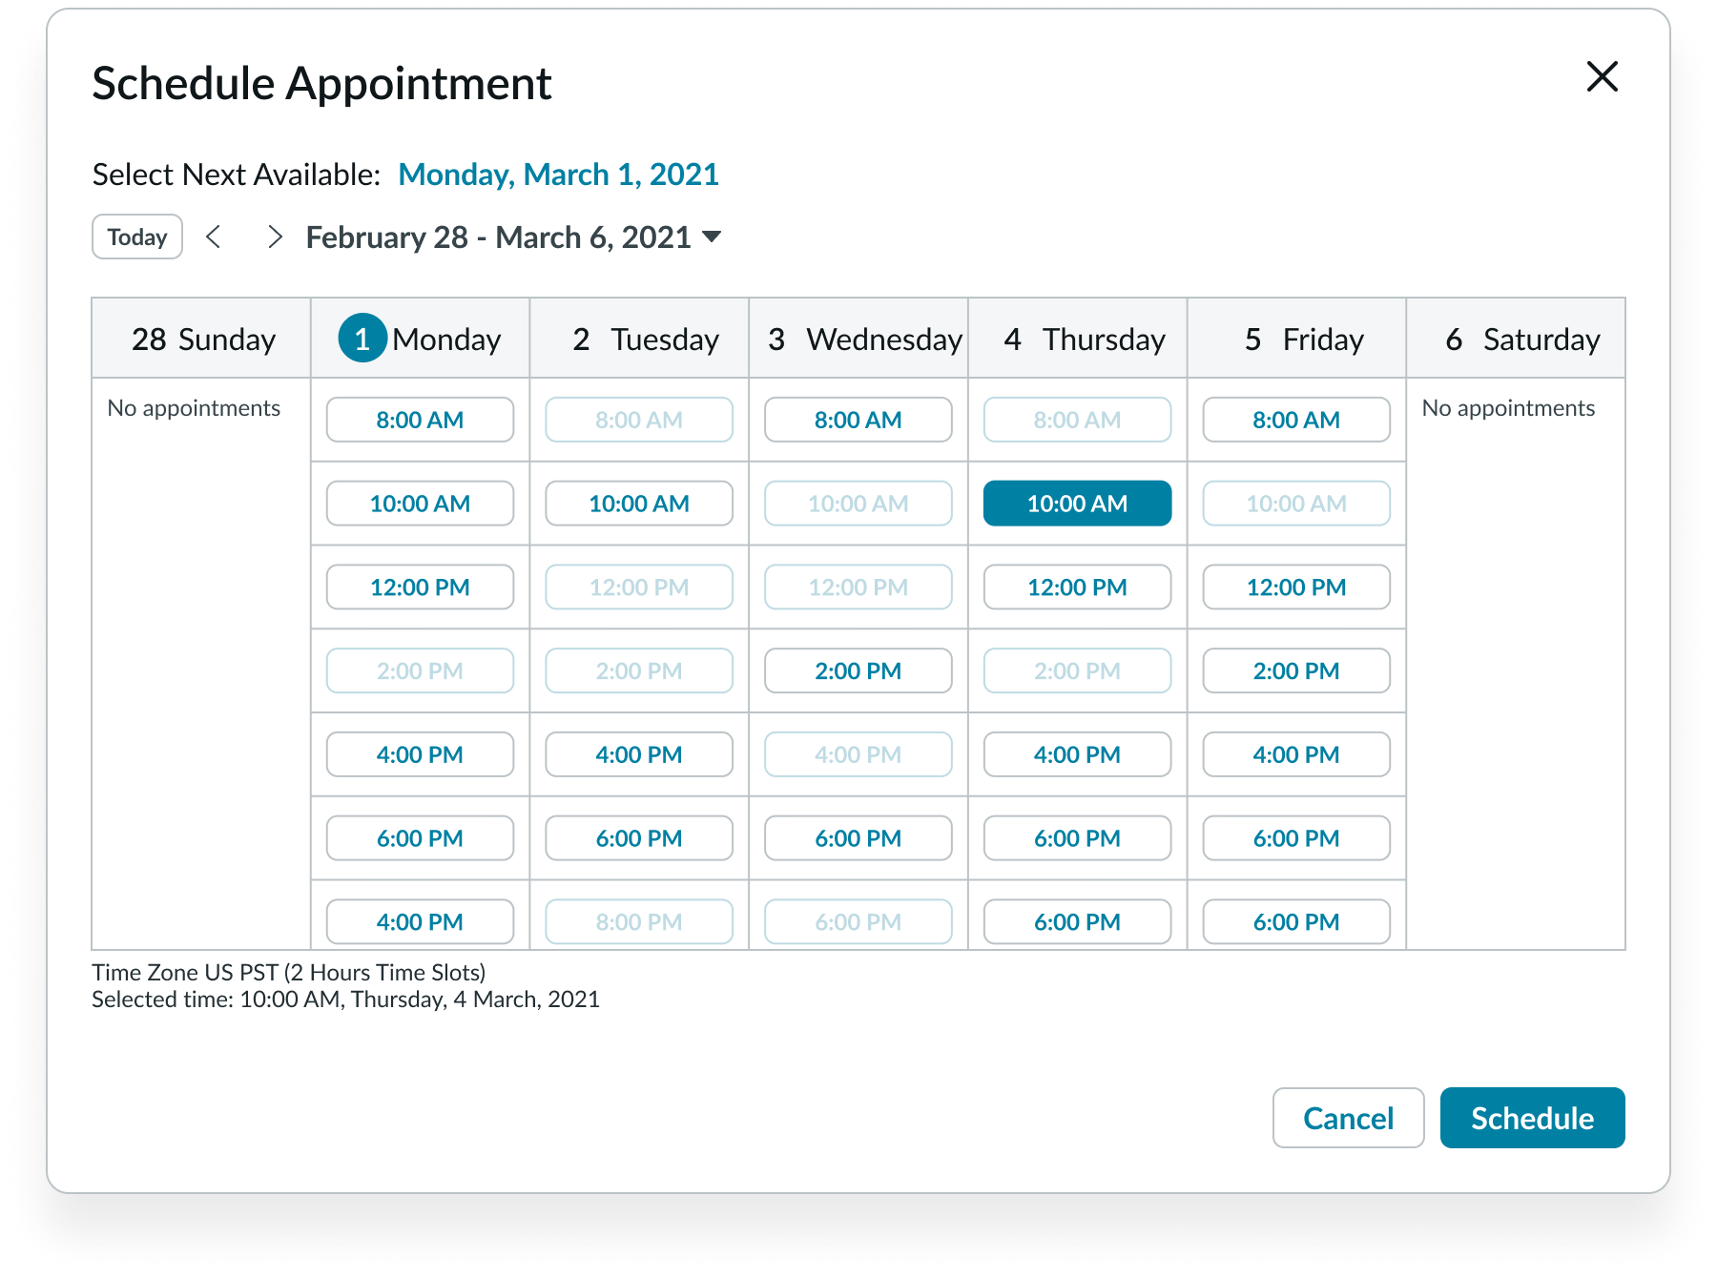
Task: Select 6:00 PM on Monday
Action: click(x=420, y=837)
